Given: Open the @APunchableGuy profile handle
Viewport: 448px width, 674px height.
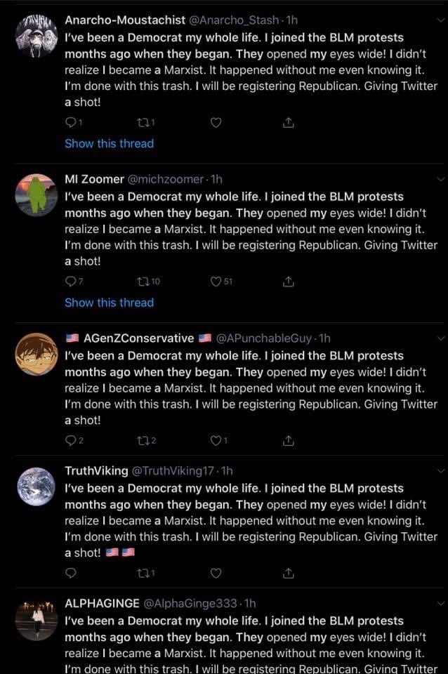Looking at the screenshot, I should tap(263, 338).
